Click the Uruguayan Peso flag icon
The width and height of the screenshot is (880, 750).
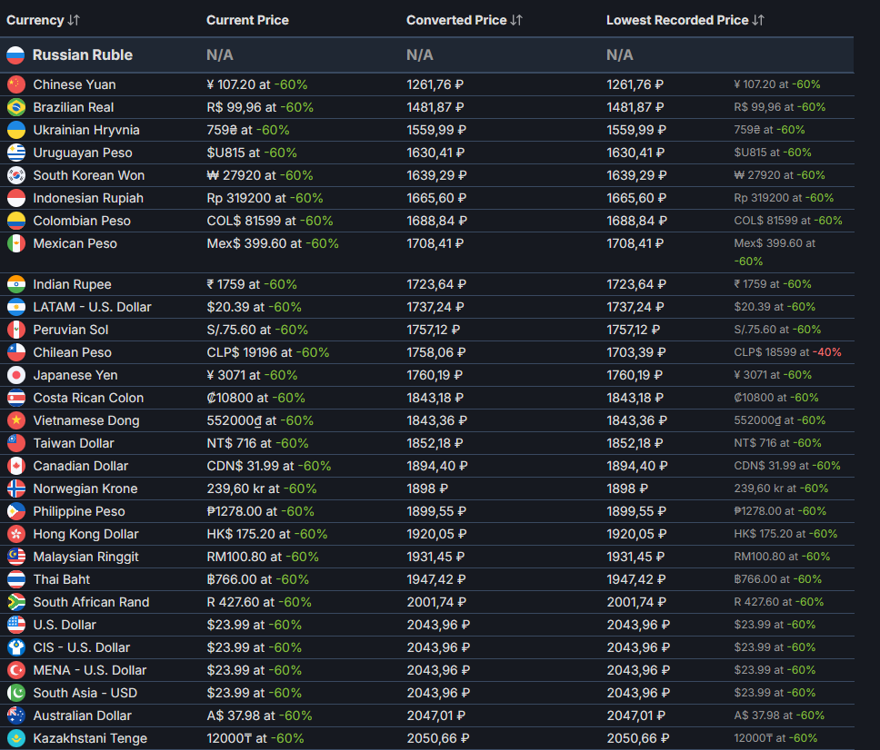pyautogui.click(x=16, y=153)
